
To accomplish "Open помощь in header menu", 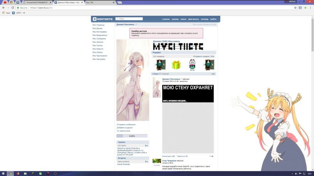I will [204, 19].
